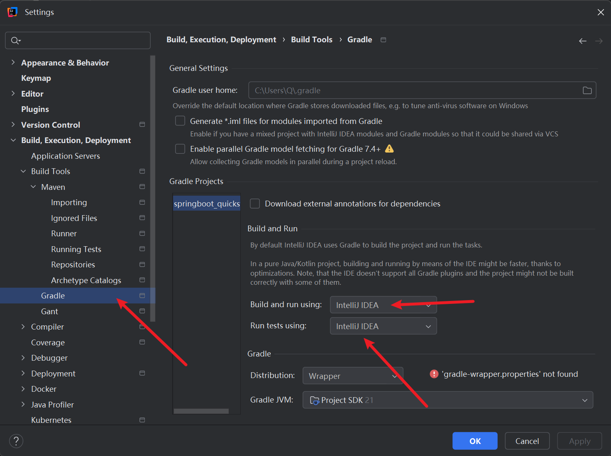Viewport: 611px width, 456px height.
Task: Enable Generate *.iml files checkbox
Action: click(180, 121)
